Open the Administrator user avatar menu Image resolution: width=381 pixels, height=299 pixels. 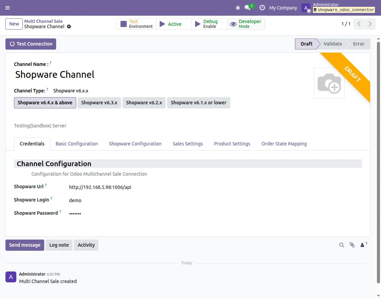click(306, 8)
